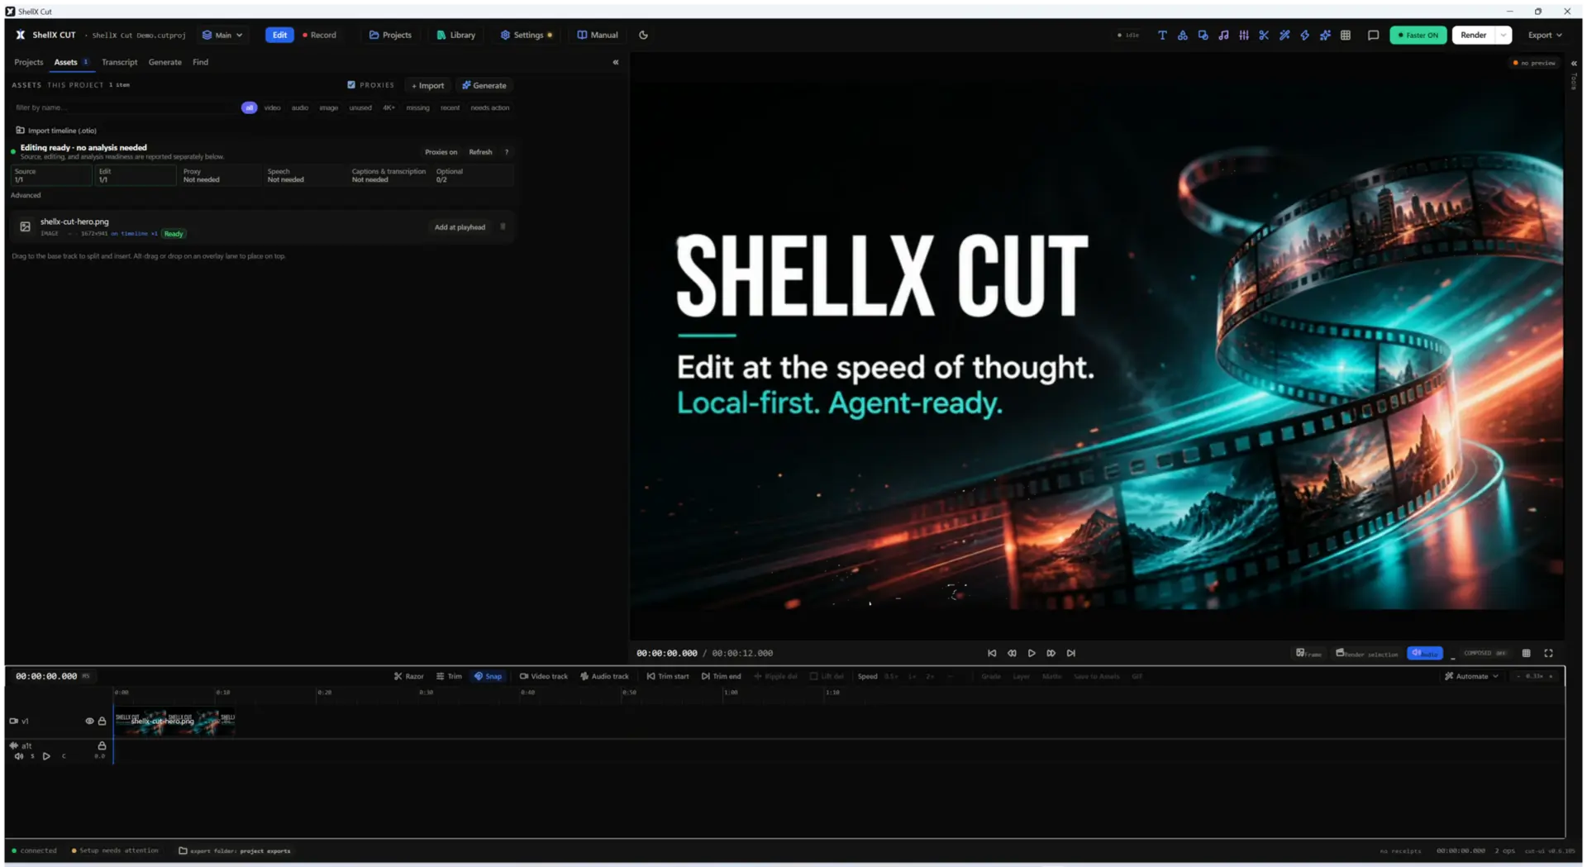The width and height of the screenshot is (1587, 867).
Task: Click Trim end in timeline toolbar
Action: coord(721,676)
